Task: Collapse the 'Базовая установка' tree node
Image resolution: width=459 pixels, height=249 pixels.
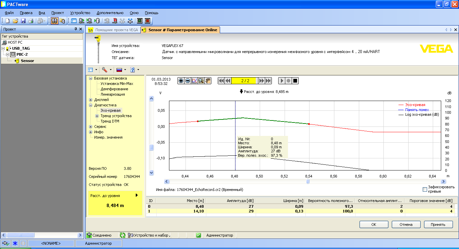Action: pyautogui.click(x=90, y=78)
